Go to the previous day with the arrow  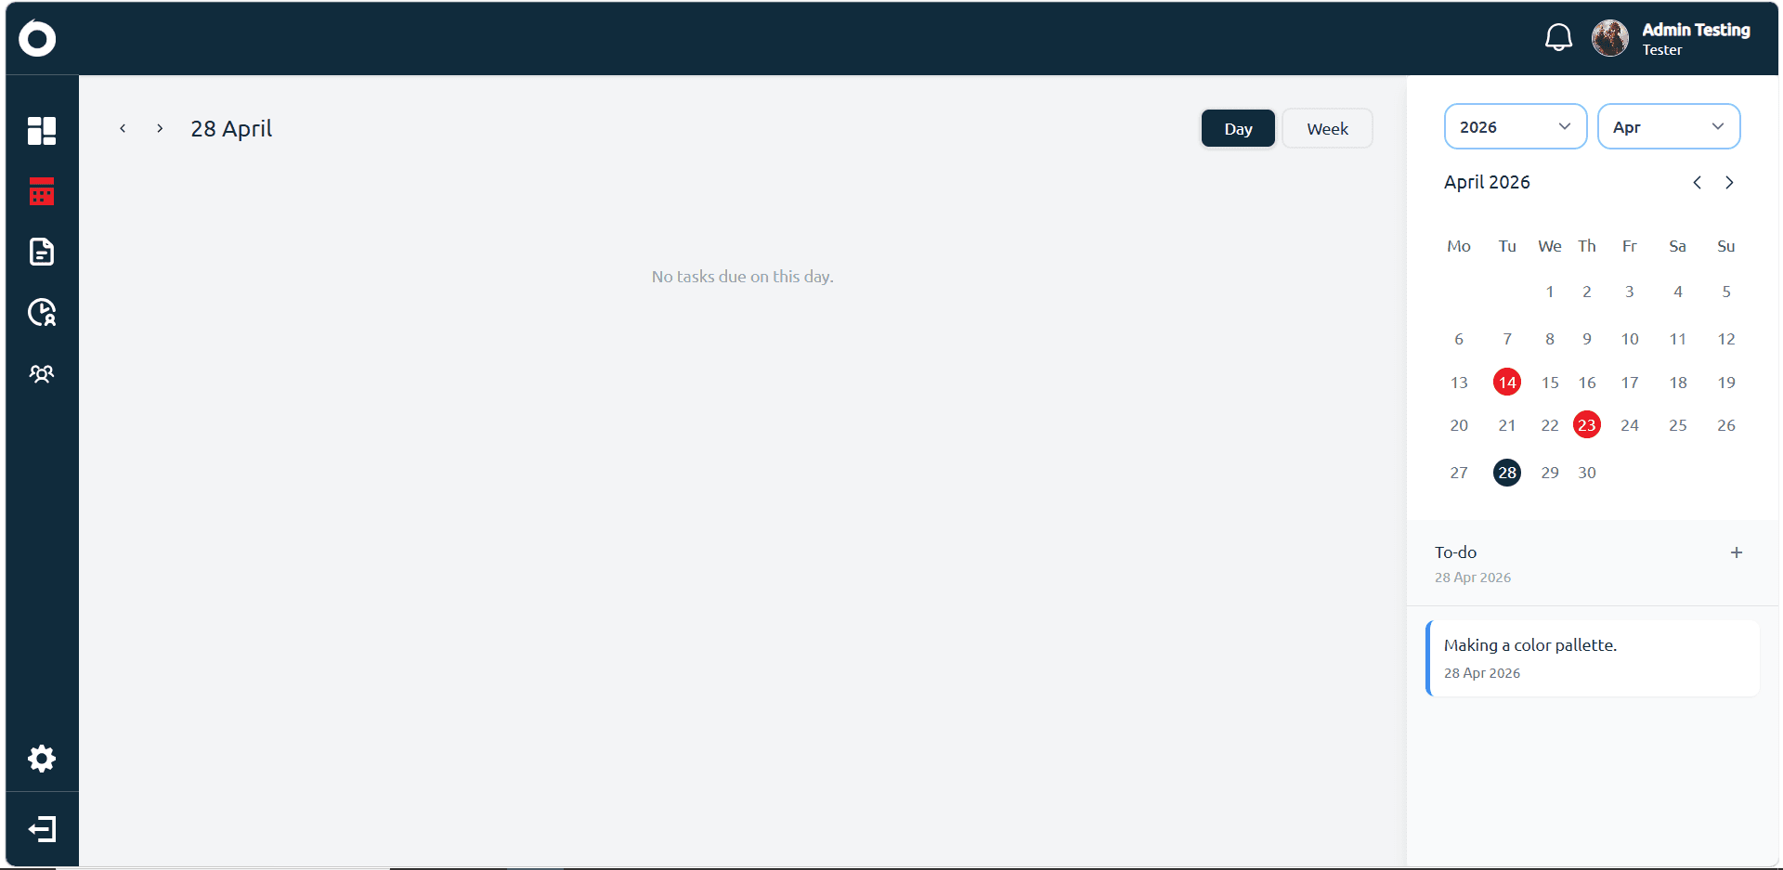pyautogui.click(x=122, y=128)
